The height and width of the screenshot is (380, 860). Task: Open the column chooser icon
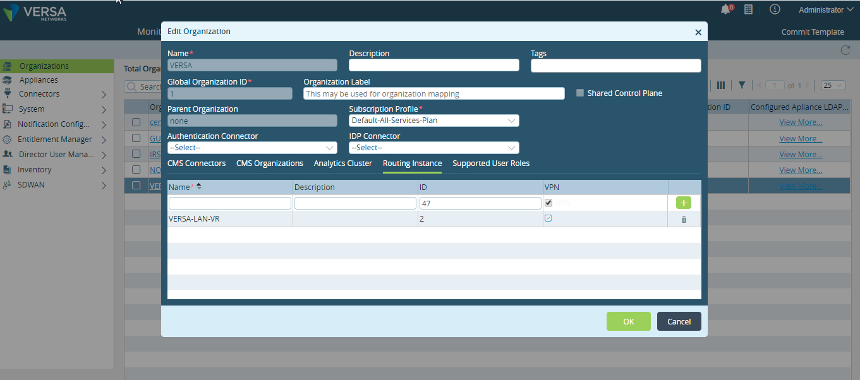coord(721,85)
